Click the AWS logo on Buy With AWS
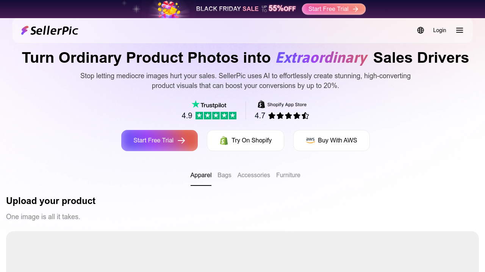This screenshot has height=272, width=485. pyautogui.click(x=310, y=140)
